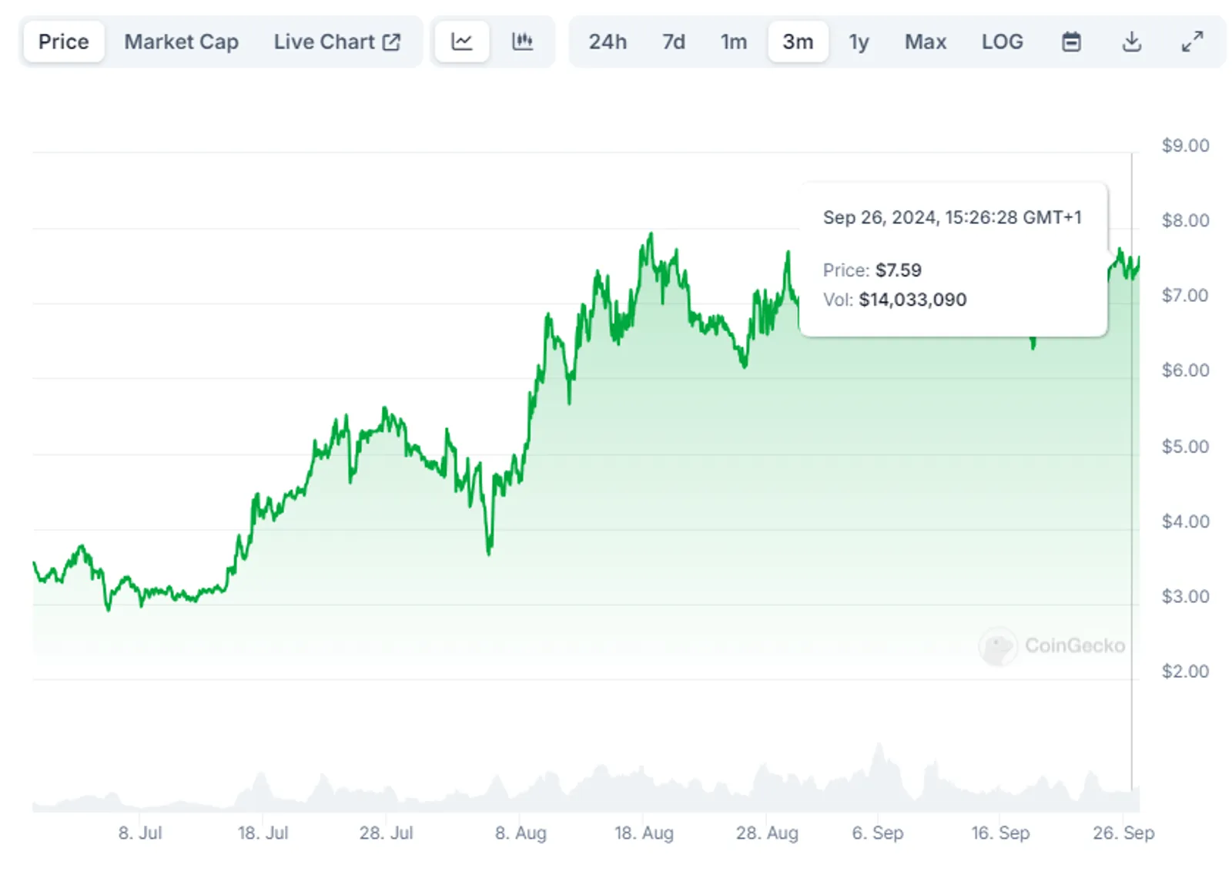
Task: Set time range to 1m
Action: point(734,42)
